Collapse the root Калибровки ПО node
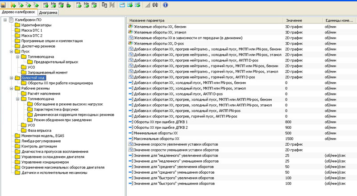Image resolution: width=357 pixels, height=196 pixels. click(x=5, y=20)
